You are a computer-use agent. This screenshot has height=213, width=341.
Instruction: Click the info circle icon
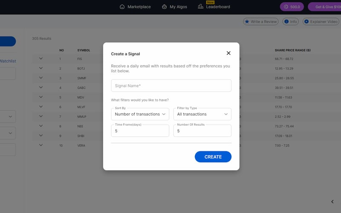[286, 22]
